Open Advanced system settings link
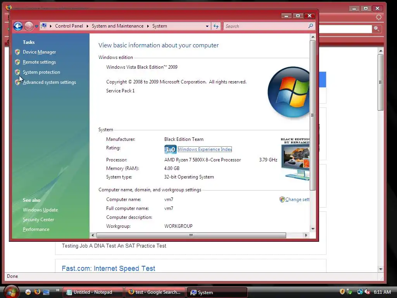The height and width of the screenshot is (298, 397). pyautogui.click(x=49, y=82)
